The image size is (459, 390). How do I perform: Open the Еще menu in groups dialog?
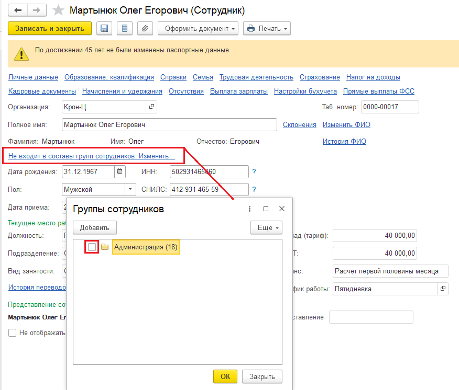click(266, 227)
